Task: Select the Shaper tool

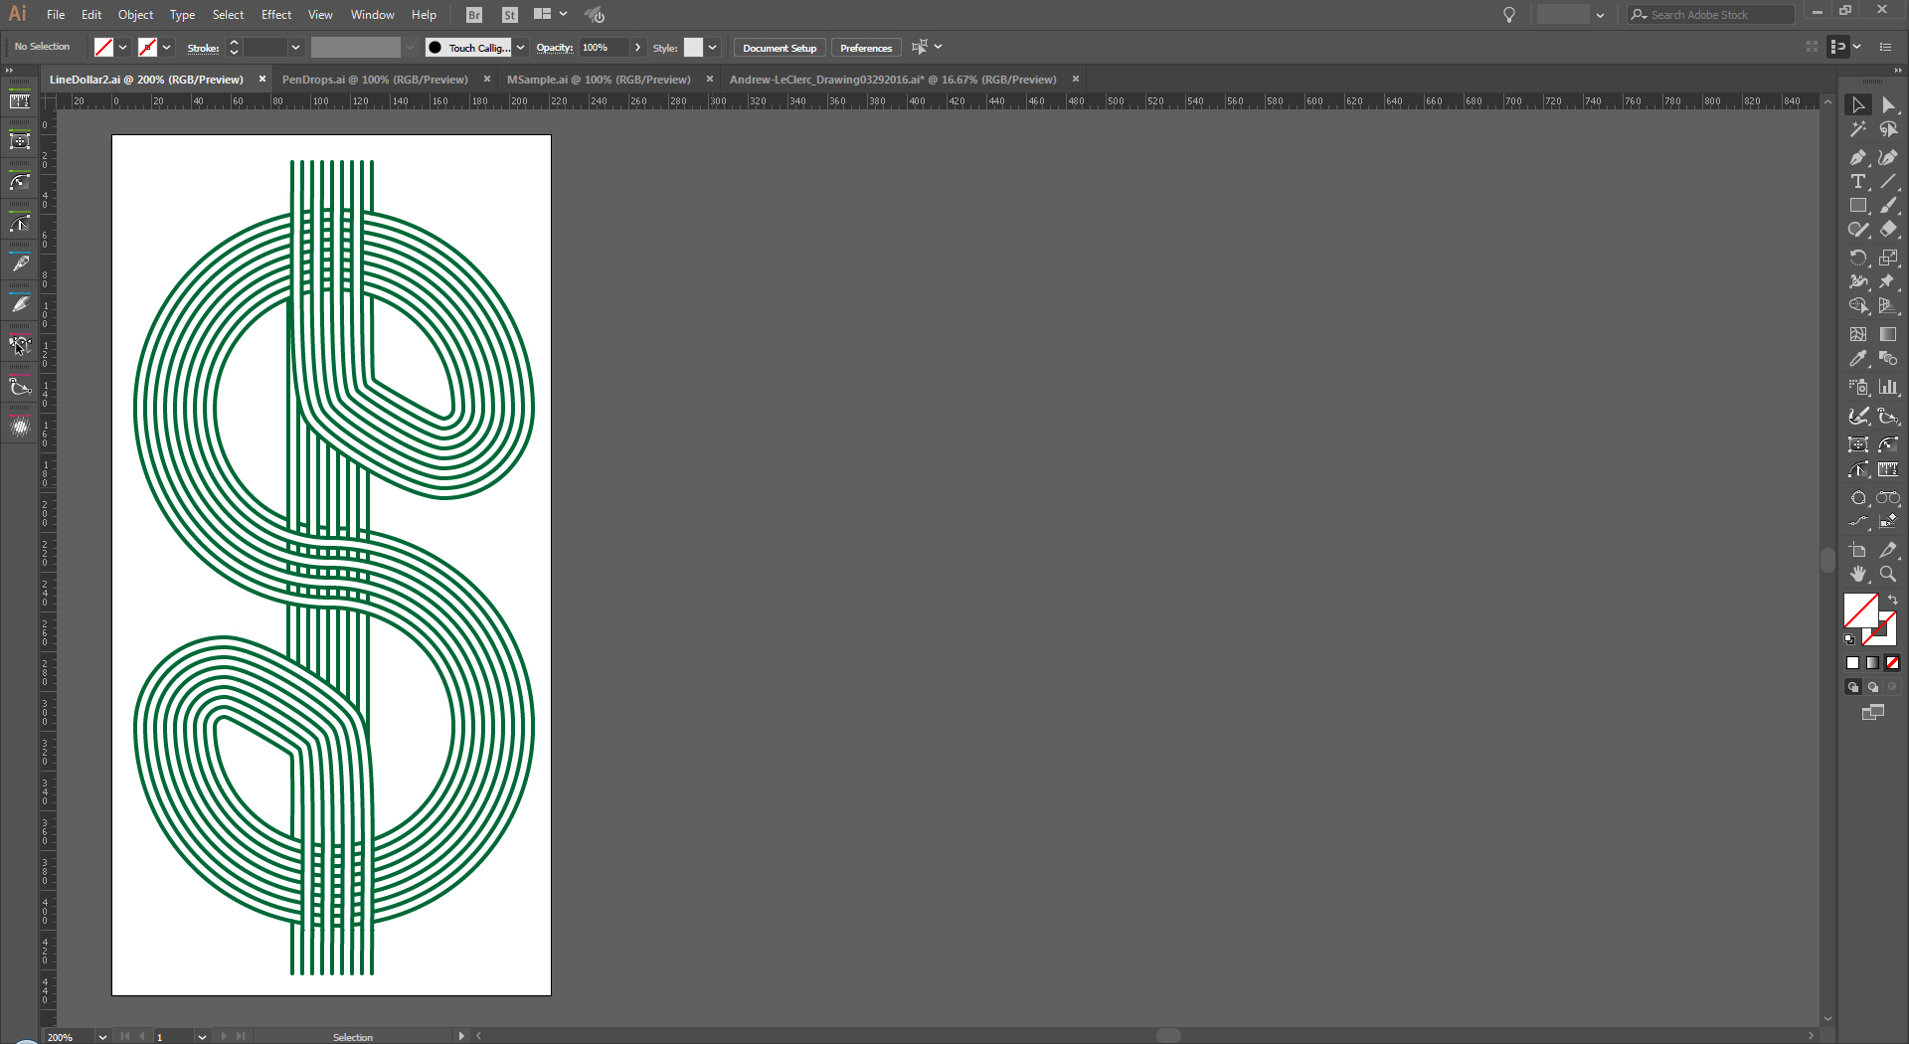Action: click(1857, 229)
